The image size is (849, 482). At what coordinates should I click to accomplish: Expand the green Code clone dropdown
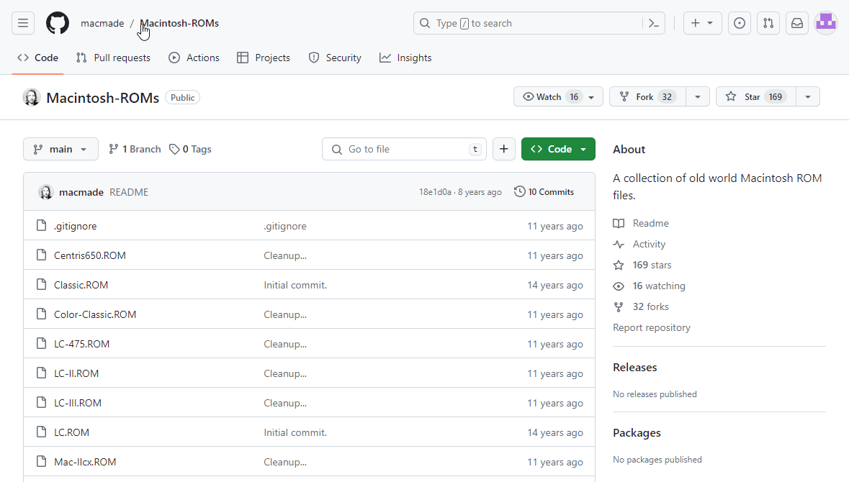click(x=558, y=150)
